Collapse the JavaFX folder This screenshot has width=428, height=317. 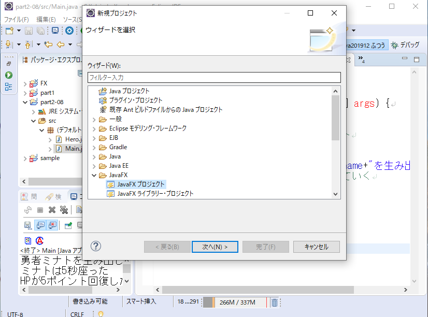pyautogui.click(x=94, y=175)
